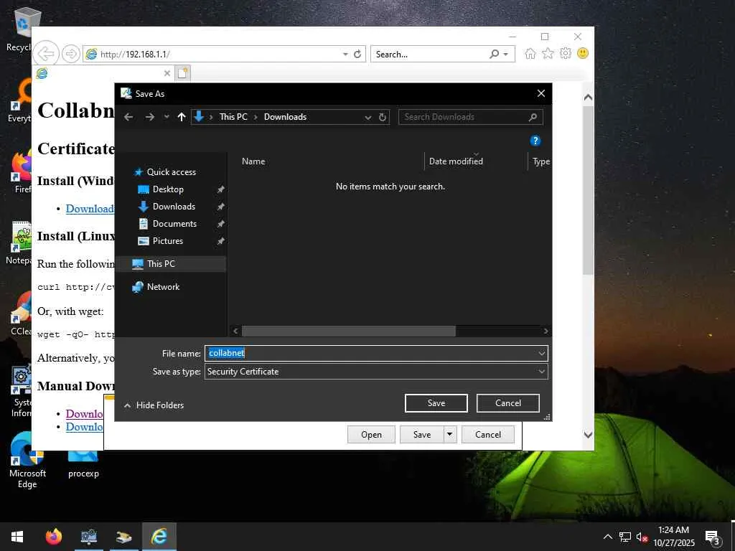Select Quick access in navigation pane

pyautogui.click(x=171, y=172)
